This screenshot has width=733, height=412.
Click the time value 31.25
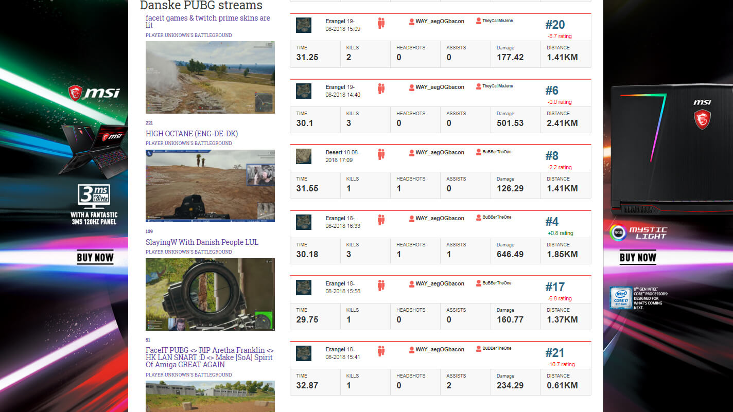pyautogui.click(x=307, y=57)
